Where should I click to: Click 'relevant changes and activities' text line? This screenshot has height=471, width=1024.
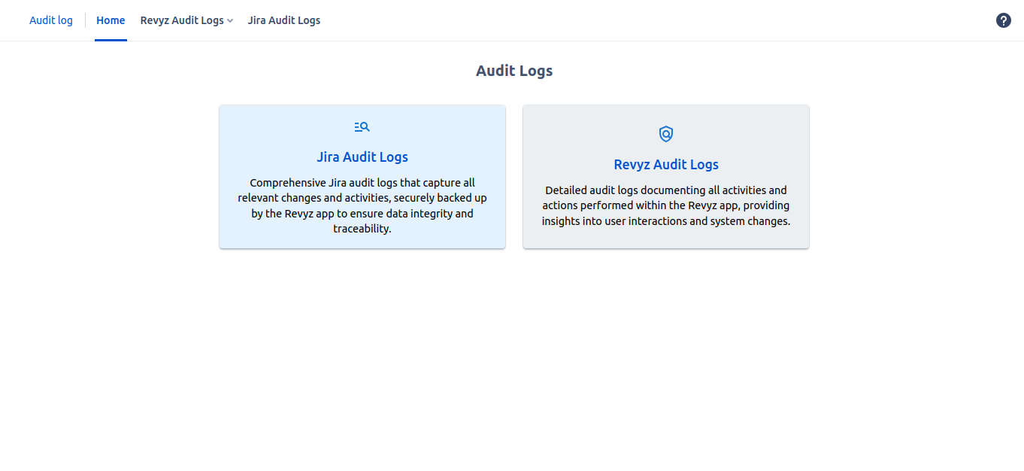(362, 198)
